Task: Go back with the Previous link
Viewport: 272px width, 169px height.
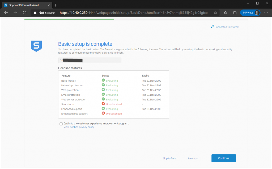Action: point(193,158)
